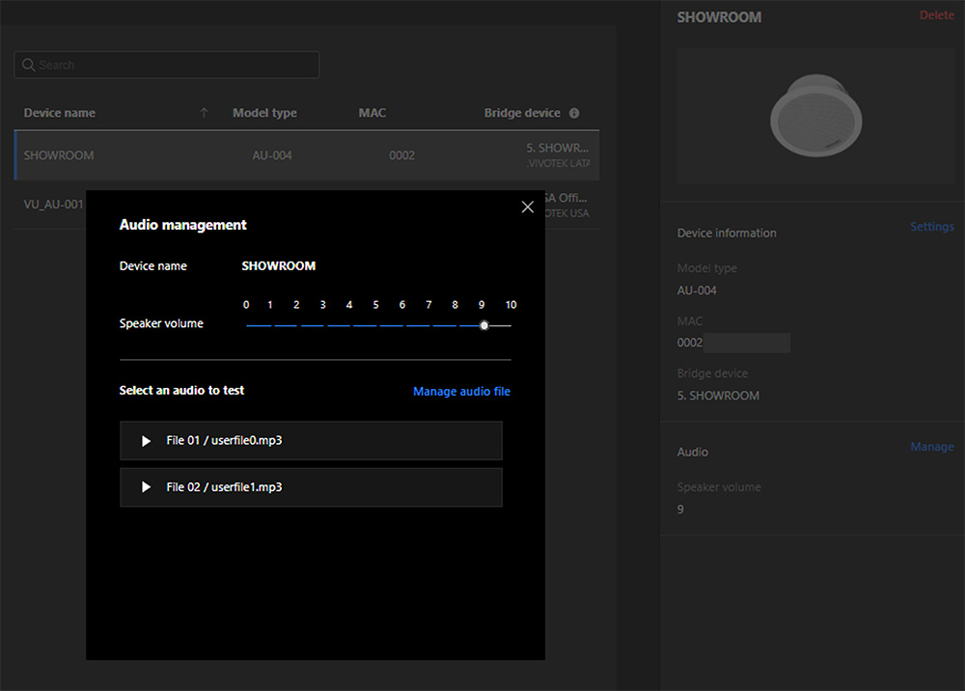This screenshot has height=691, width=965.
Task: Select the VU_AU-001 device row
Action: click(x=53, y=205)
